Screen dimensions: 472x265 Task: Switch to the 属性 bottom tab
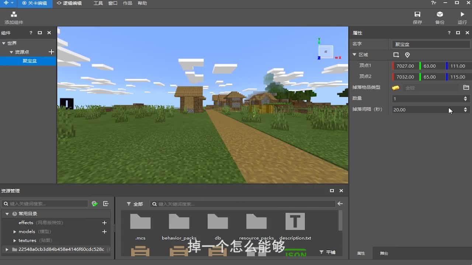tap(361, 253)
